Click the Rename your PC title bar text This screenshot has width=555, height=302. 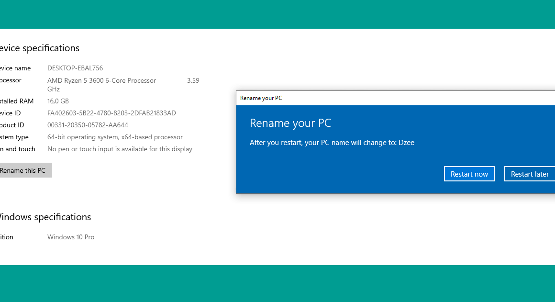(261, 98)
